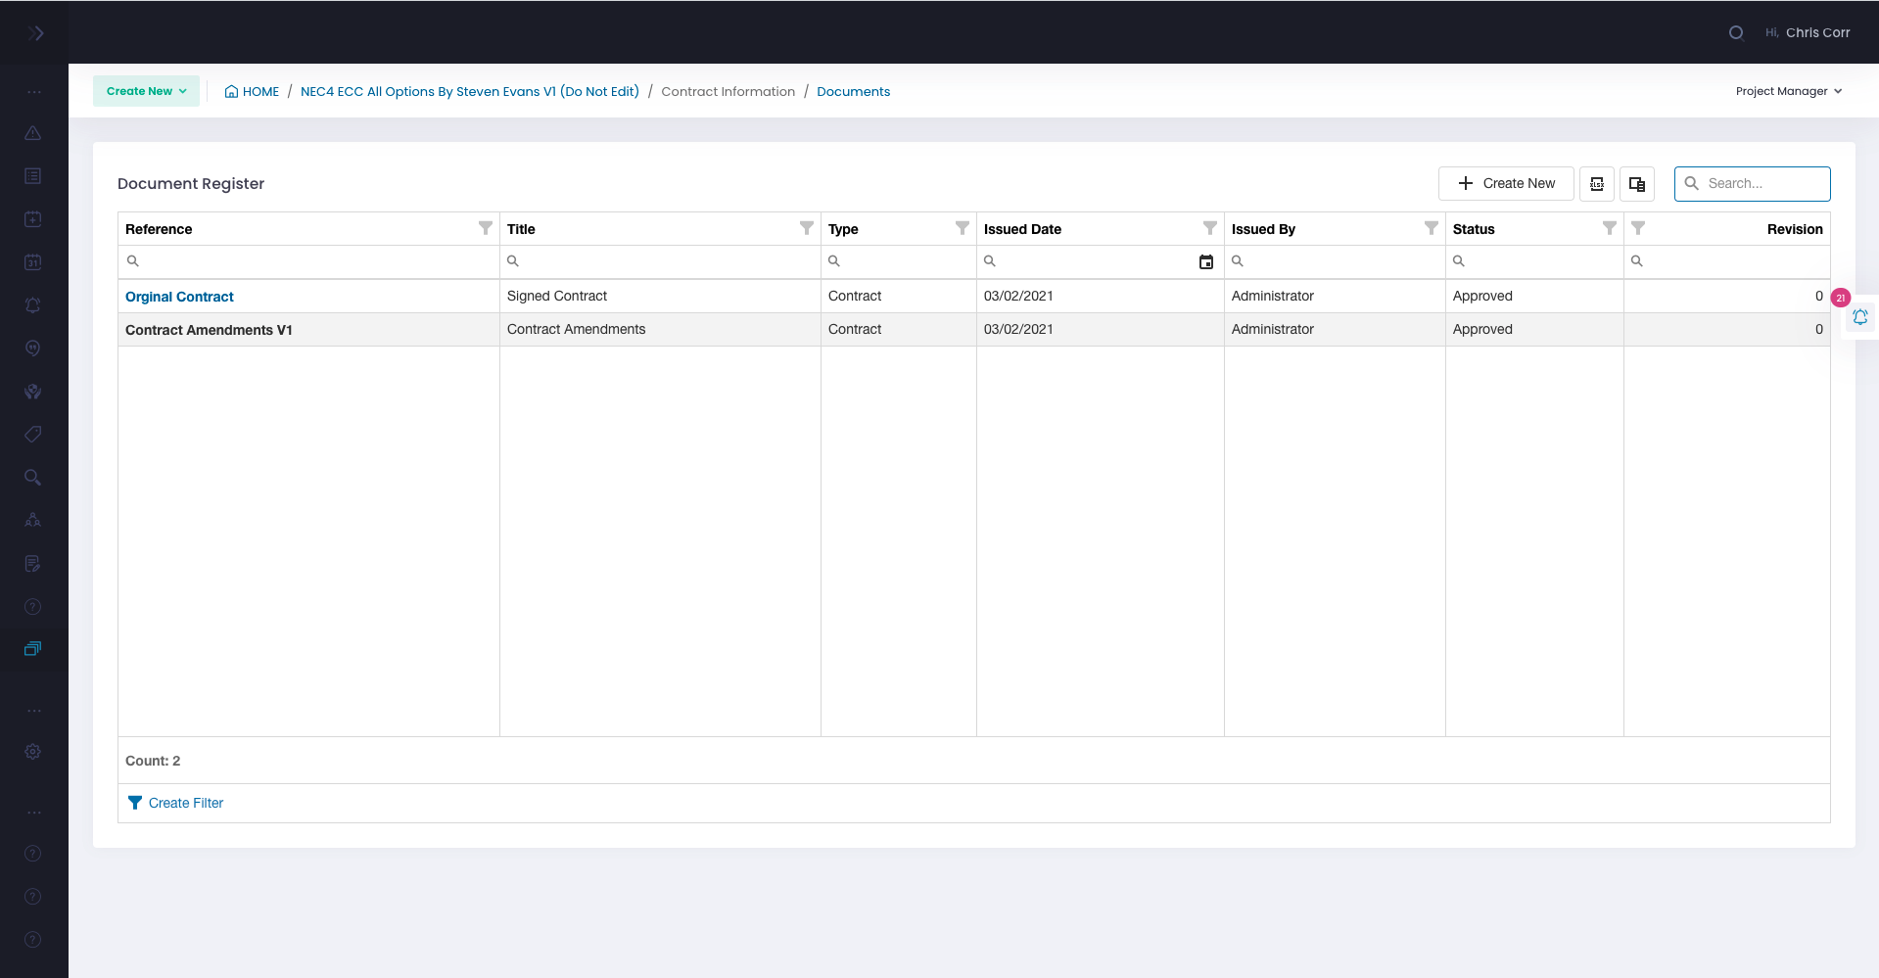The image size is (1879, 978).
Task: Click the Documents breadcrumb
Action: (854, 91)
